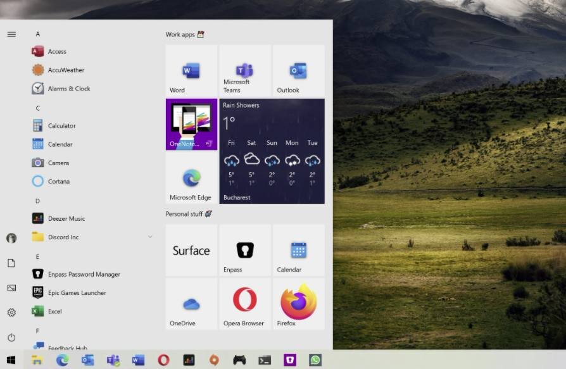Open Deezer from the taskbar

[x=189, y=360]
